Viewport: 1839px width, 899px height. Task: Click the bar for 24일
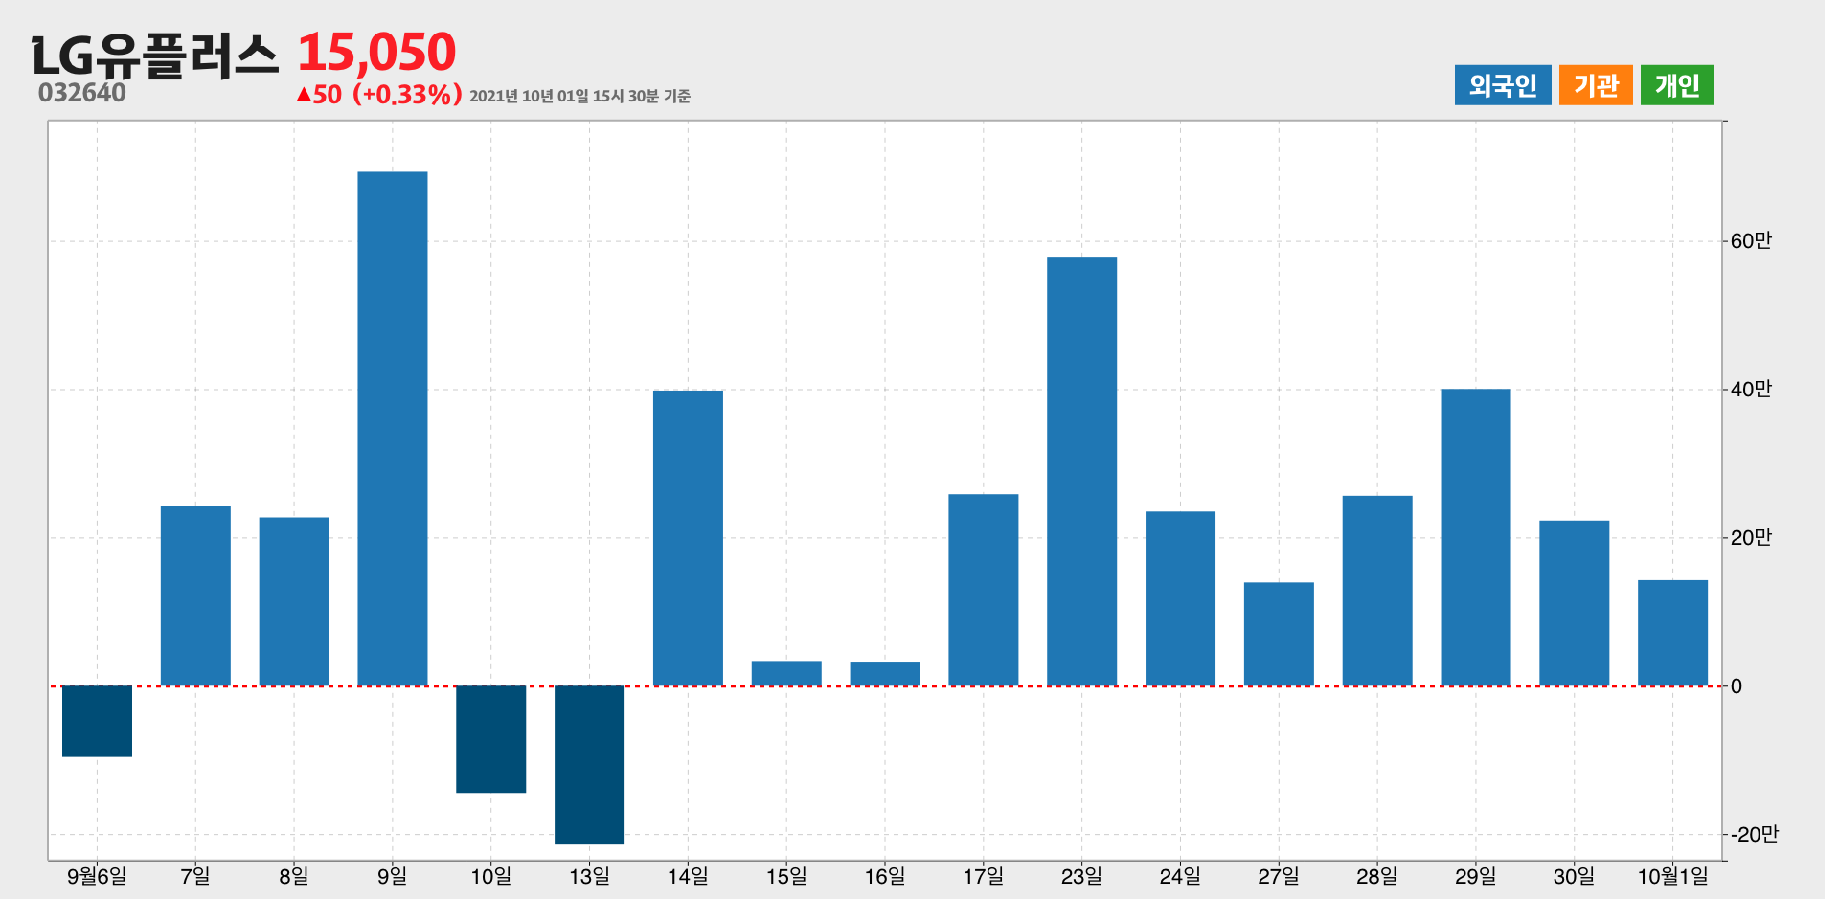pos(1180,598)
